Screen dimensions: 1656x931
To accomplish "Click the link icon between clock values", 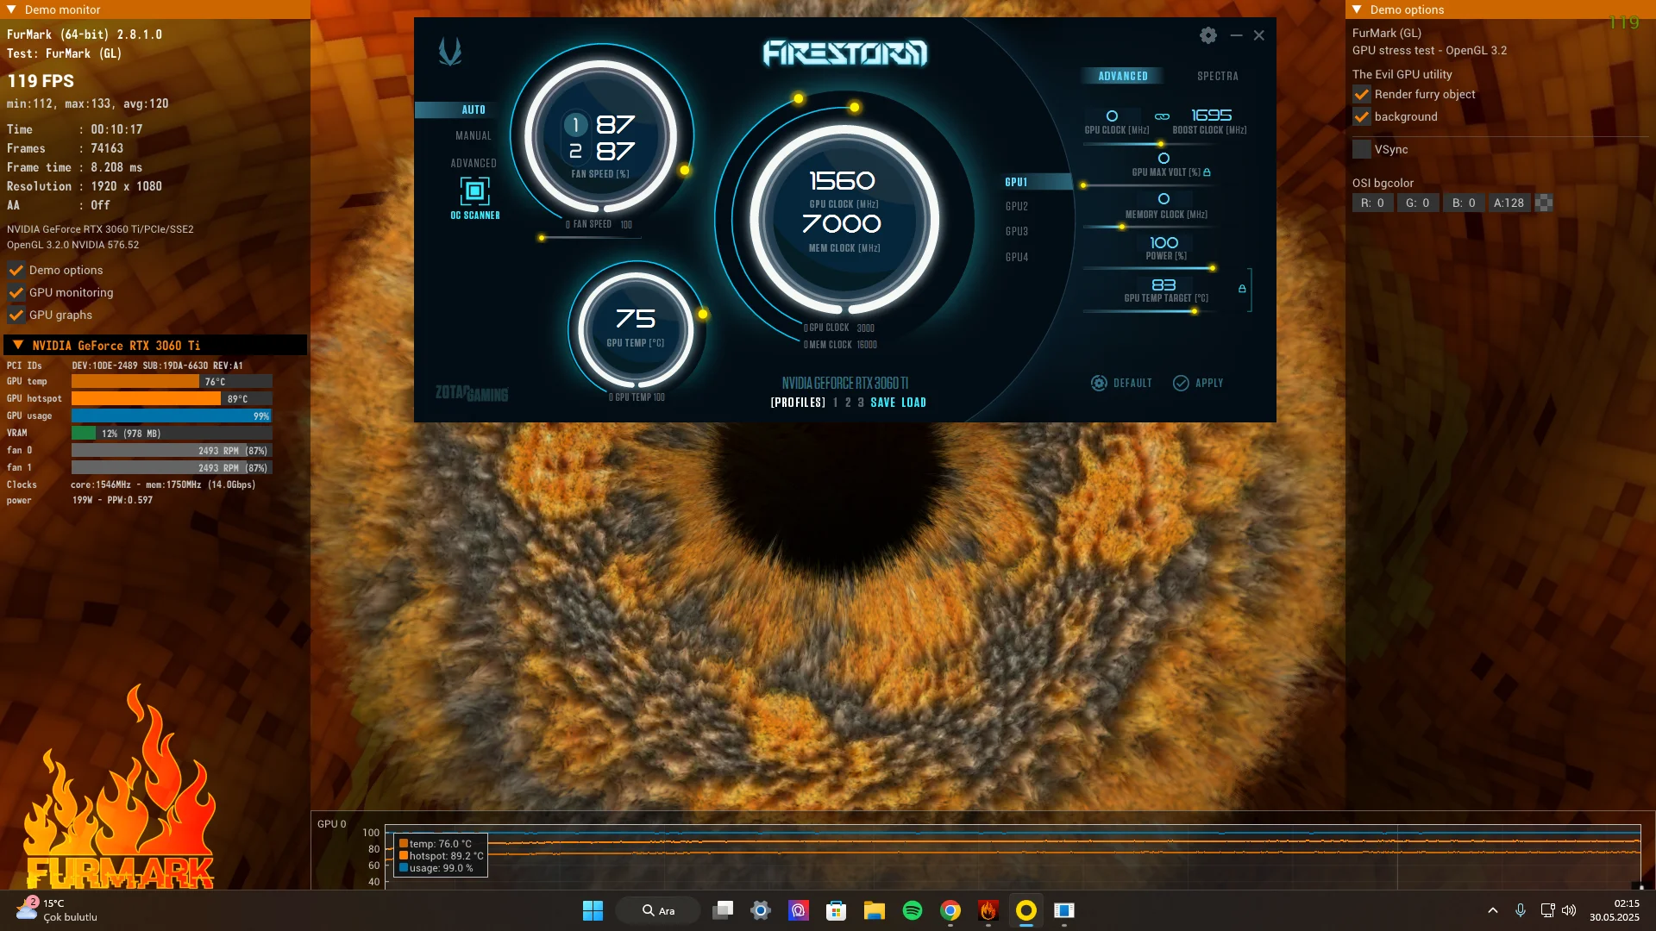I will coord(1162,116).
